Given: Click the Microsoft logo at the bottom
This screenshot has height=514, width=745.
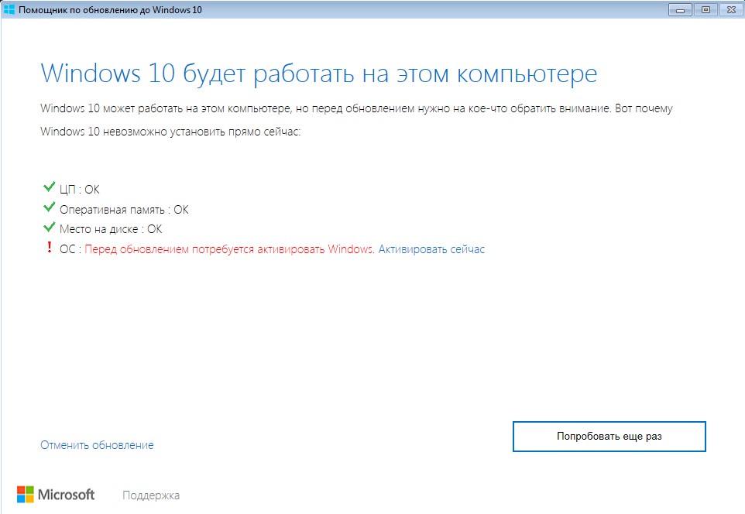Looking at the screenshot, I should (x=56, y=495).
